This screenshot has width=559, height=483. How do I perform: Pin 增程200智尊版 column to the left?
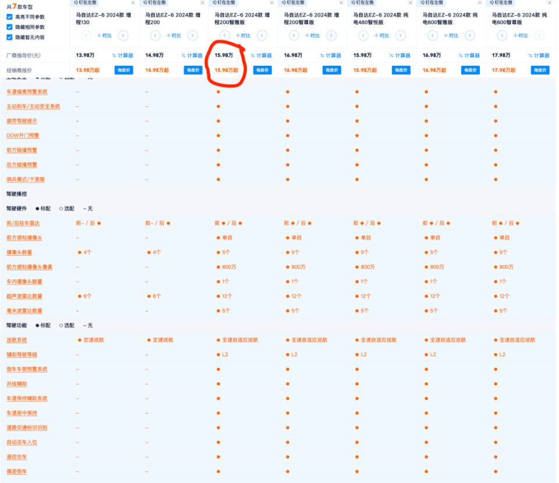[x=293, y=2]
